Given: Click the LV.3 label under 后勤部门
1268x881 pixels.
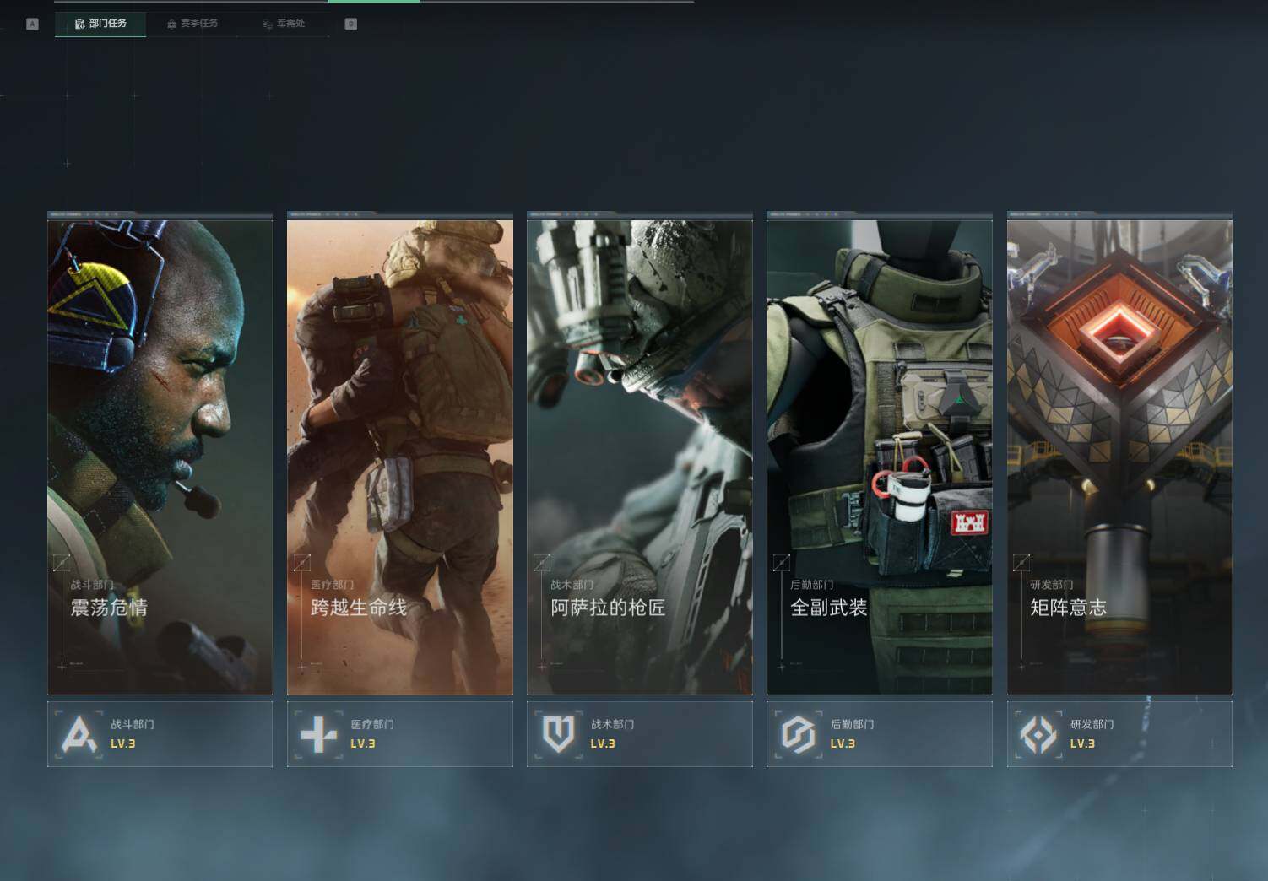Looking at the screenshot, I should (843, 743).
